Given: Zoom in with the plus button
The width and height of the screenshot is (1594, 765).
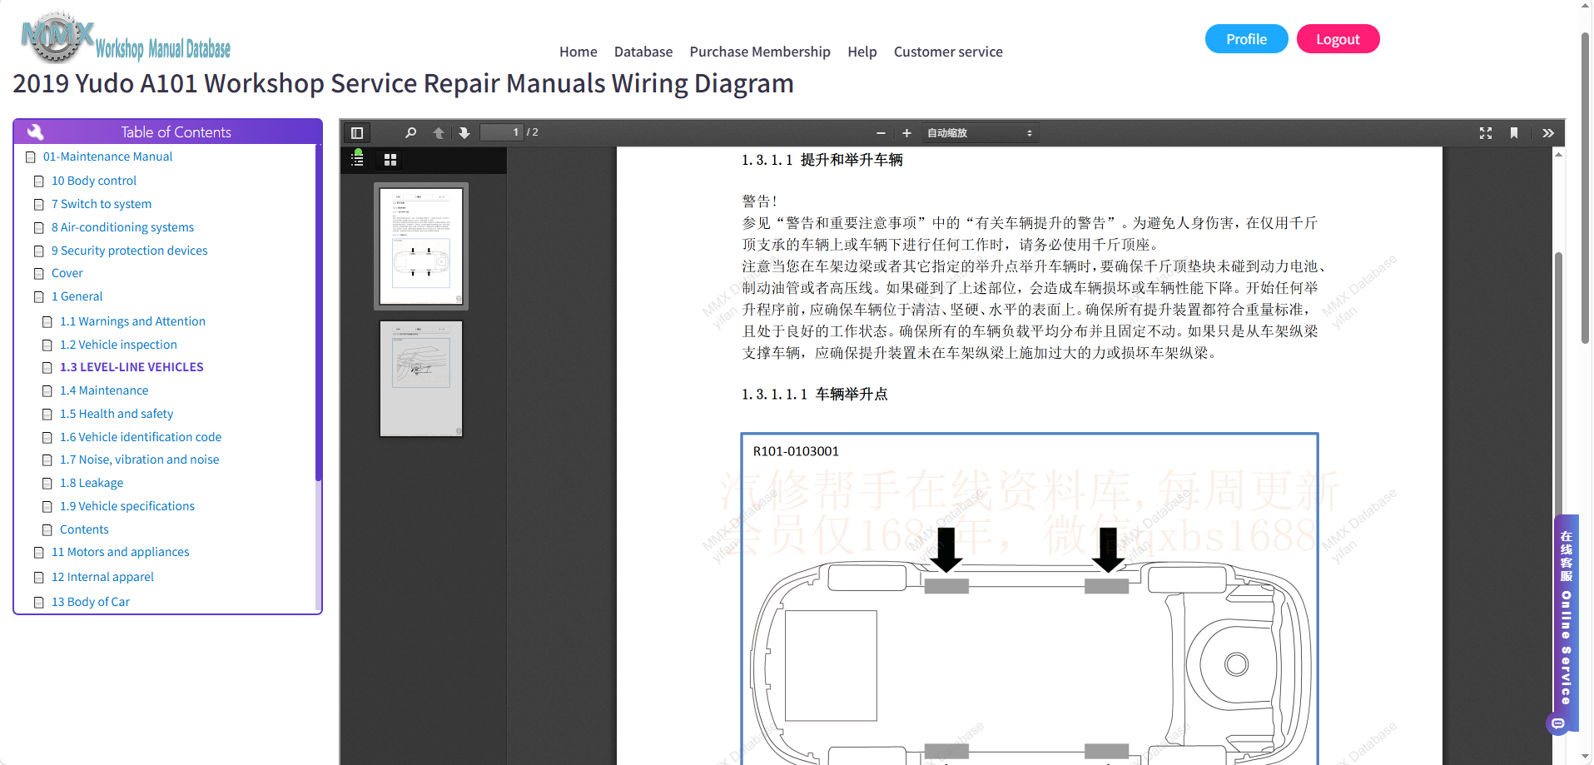Looking at the screenshot, I should pos(906,133).
